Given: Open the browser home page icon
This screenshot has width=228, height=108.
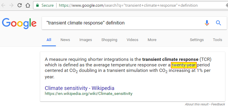Looking at the screenshot, I should [x=28, y=5].
